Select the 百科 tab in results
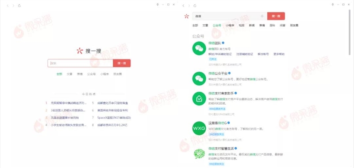Image resolution: width=354 pixels, height=168 pixels. (272, 25)
